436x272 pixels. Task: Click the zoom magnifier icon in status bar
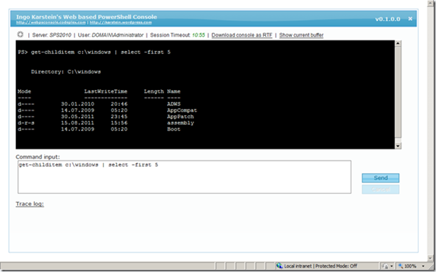[x=401, y=266]
